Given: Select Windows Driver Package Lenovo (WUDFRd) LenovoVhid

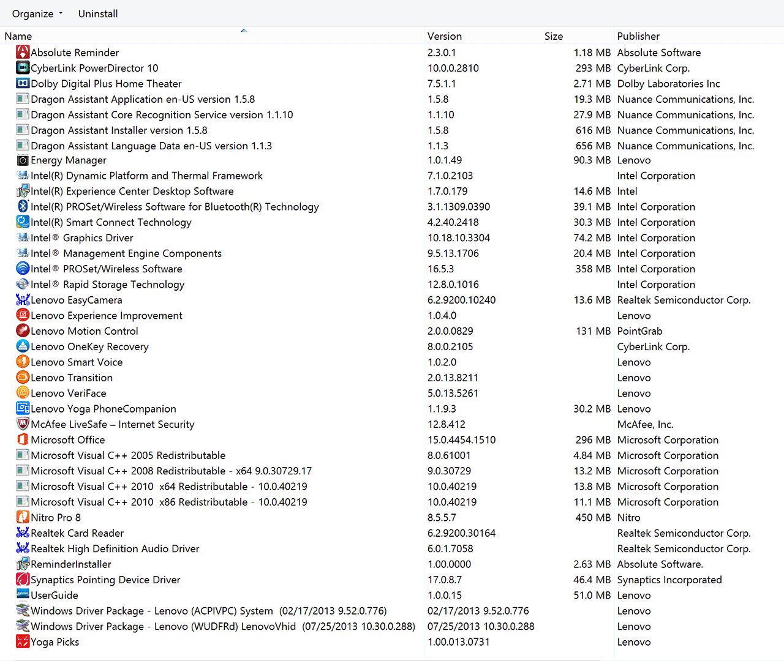Looking at the screenshot, I should coord(223,626).
